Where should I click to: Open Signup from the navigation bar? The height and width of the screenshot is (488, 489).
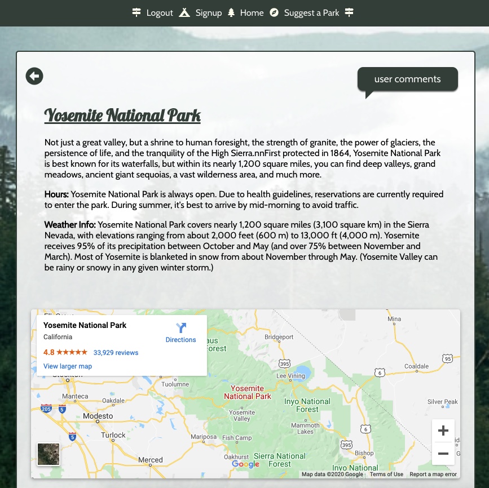tap(209, 13)
